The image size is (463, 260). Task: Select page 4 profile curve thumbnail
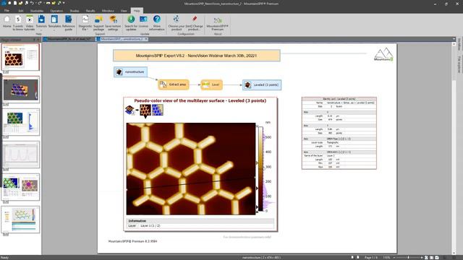(x=20, y=155)
